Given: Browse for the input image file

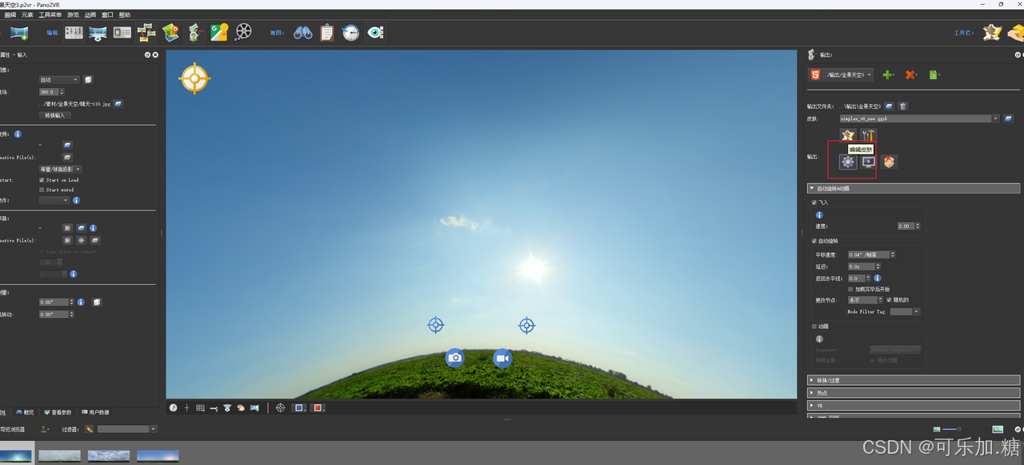Looking at the screenshot, I should click(x=118, y=103).
